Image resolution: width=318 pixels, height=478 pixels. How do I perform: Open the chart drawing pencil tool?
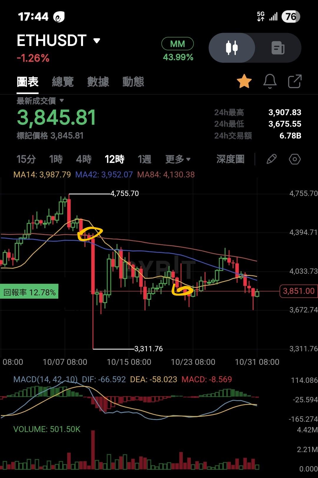tap(271, 159)
